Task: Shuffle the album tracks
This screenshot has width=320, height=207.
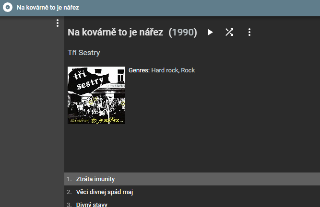Action: click(229, 32)
